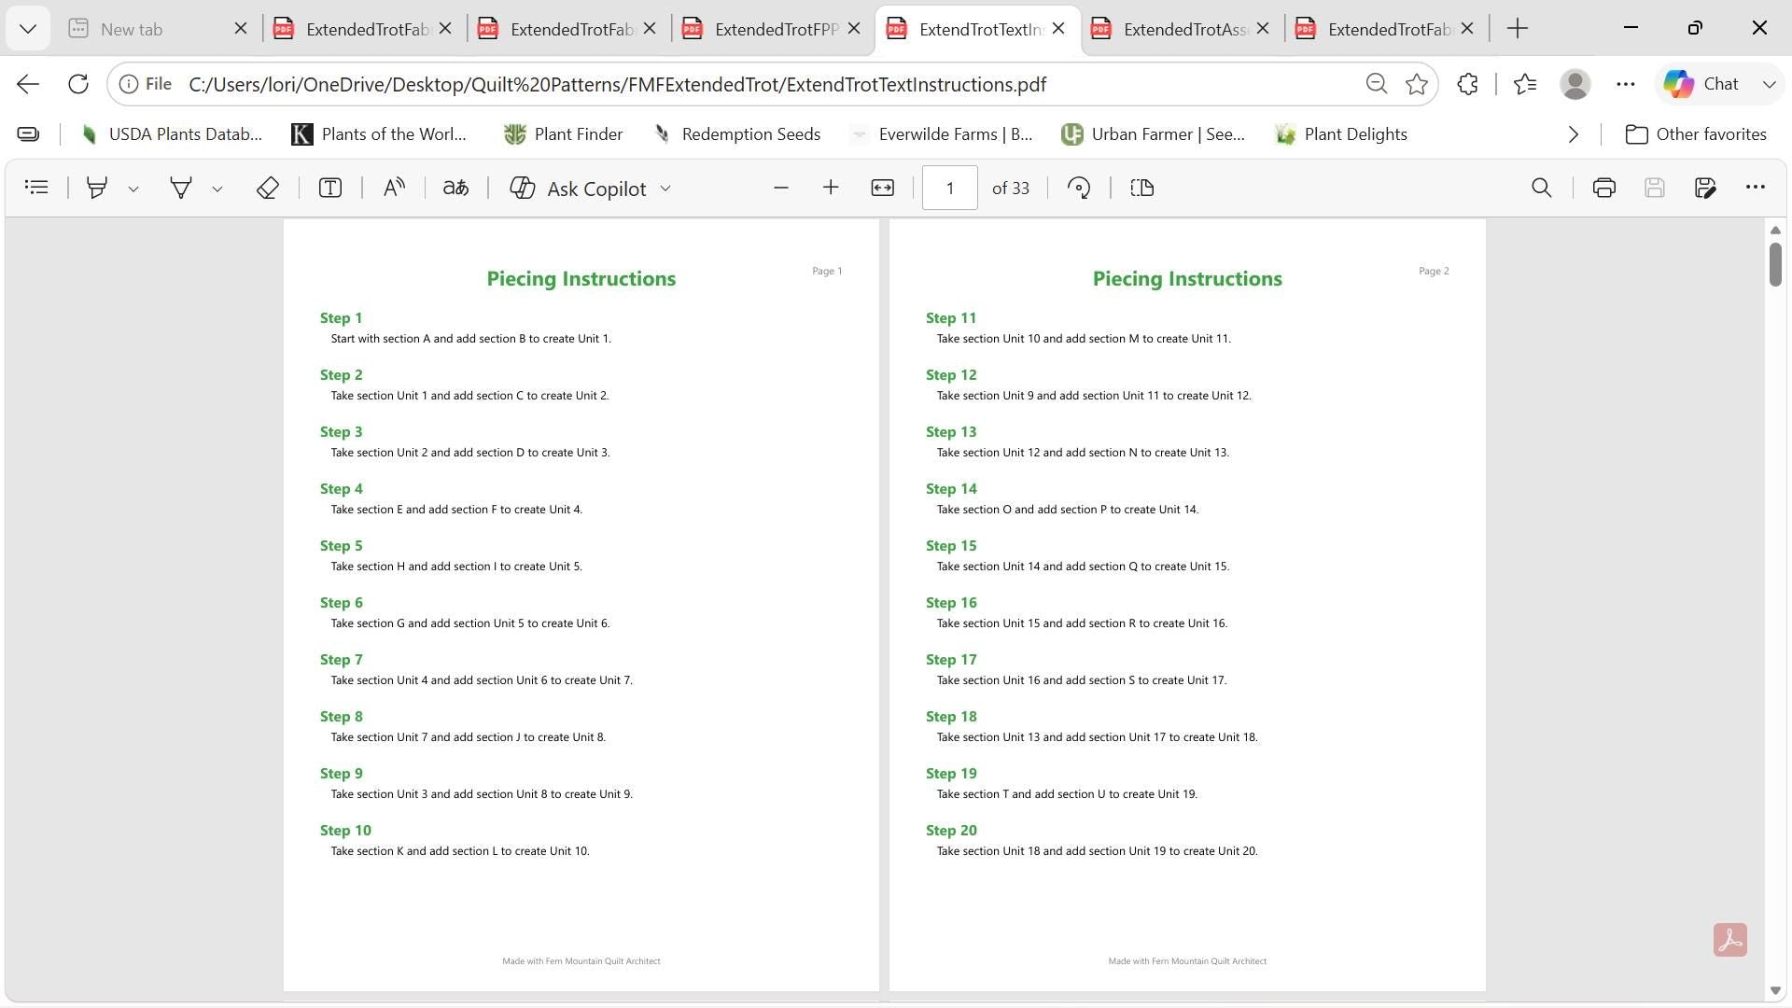This screenshot has width=1792, height=1008.
Task: Open Other favorites folder
Action: click(1696, 134)
